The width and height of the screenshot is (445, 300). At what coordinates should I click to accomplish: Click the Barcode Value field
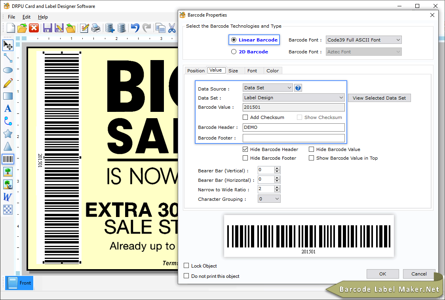(x=294, y=107)
